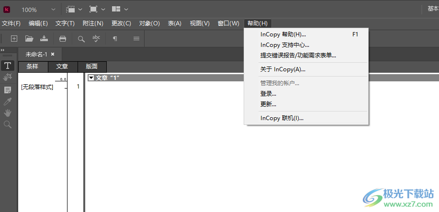This screenshot has height=212, width=439.
Task: Choose 提交错误报告/功能需求表单... item
Action: click(306, 56)
